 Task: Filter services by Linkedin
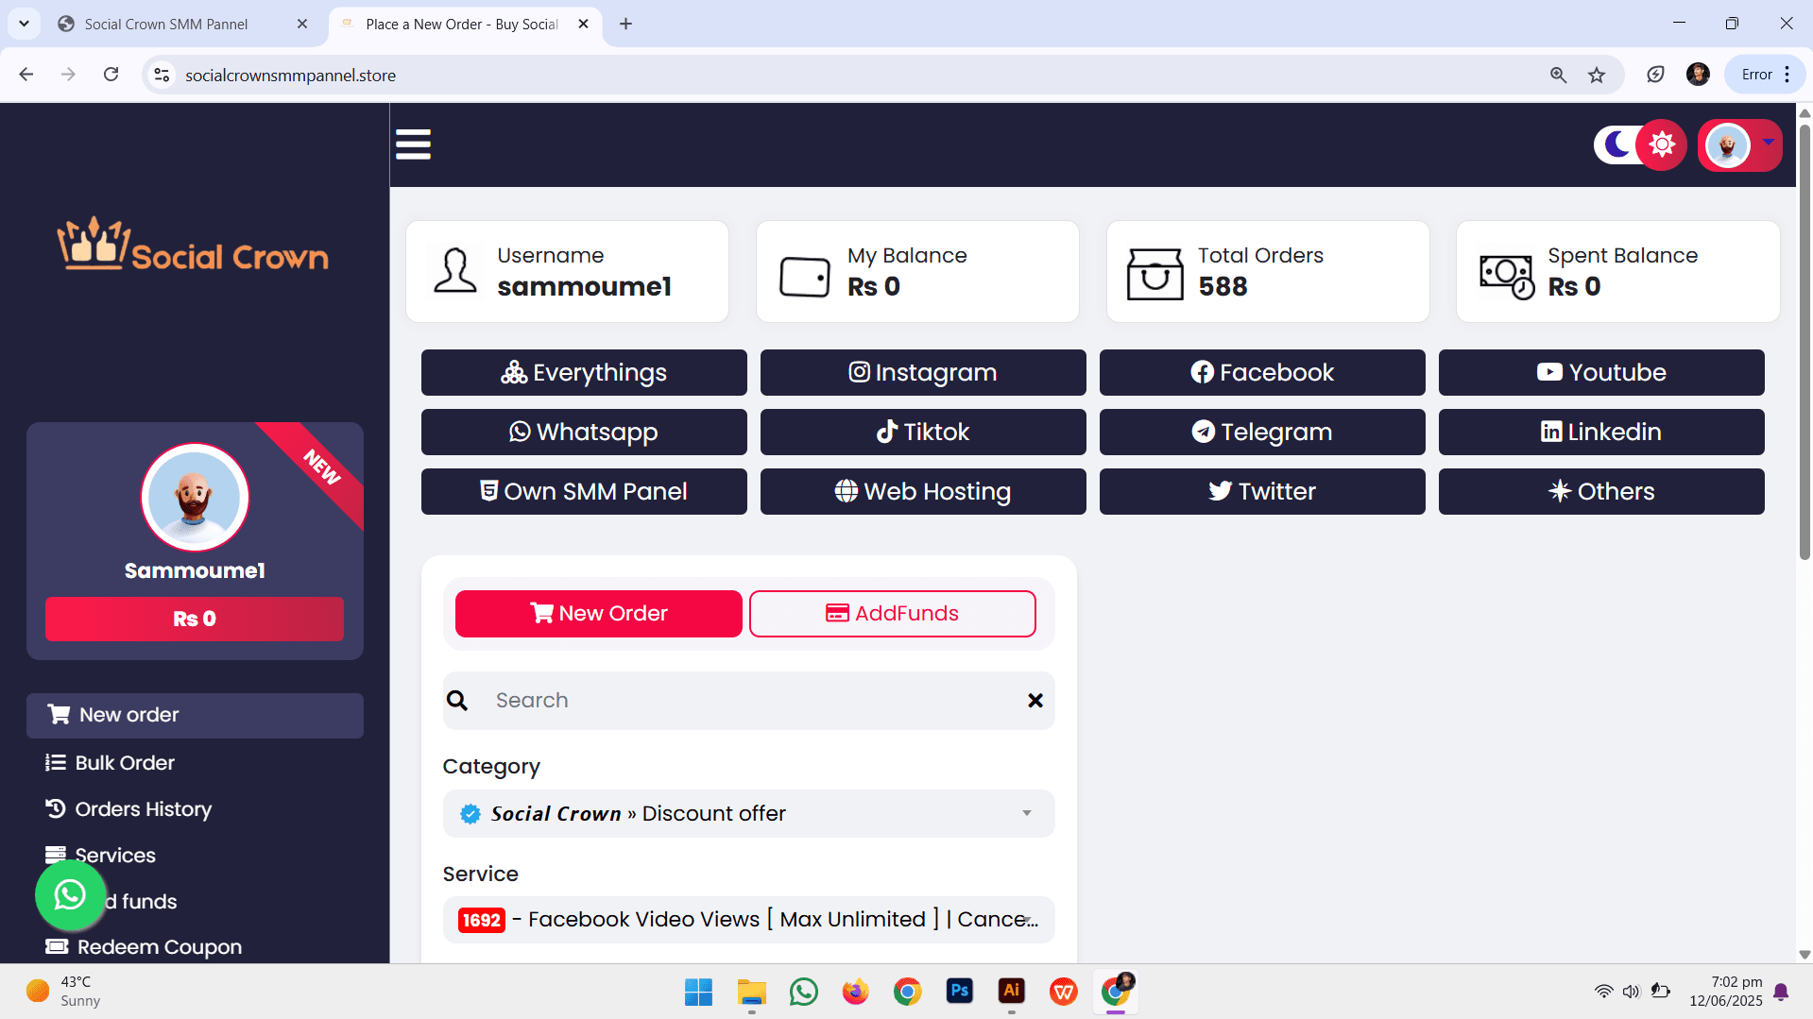(x=1601, y=432)
